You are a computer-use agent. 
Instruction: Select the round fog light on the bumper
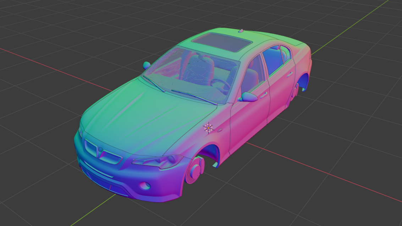[145, 185]
